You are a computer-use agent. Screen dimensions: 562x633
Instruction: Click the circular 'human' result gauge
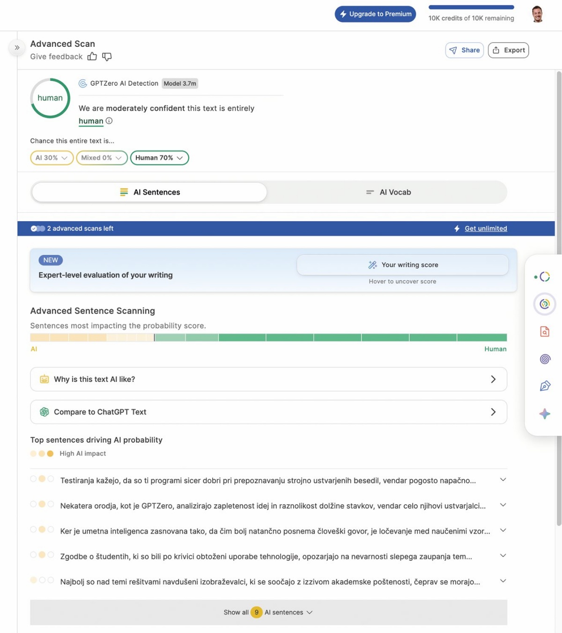tap(50, 98)
